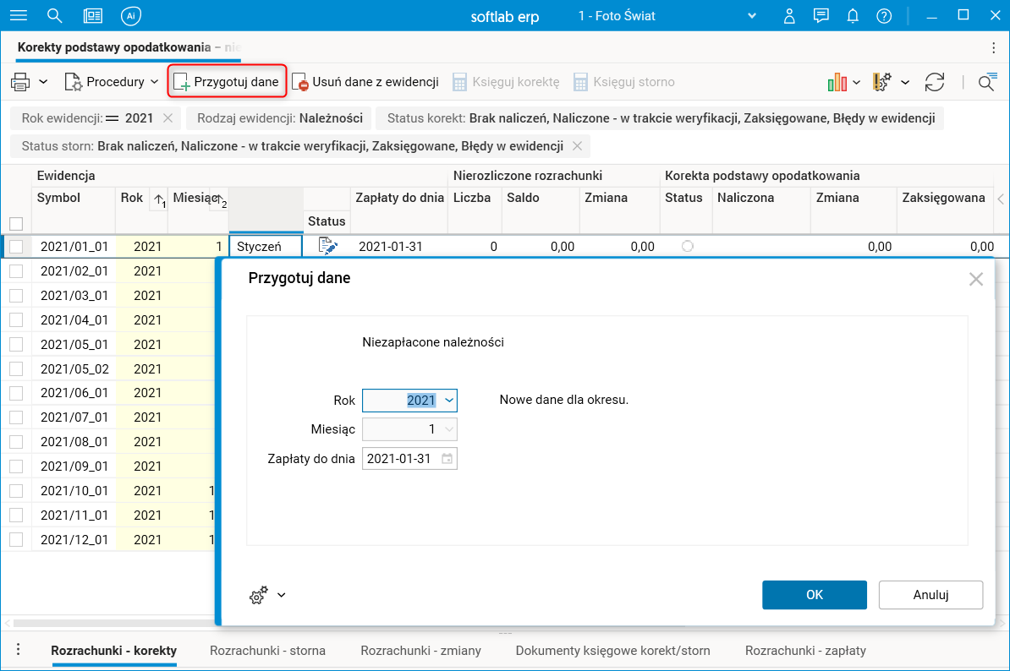Expand the dialog gear dropdown arrow

click(x=282, y=595)
